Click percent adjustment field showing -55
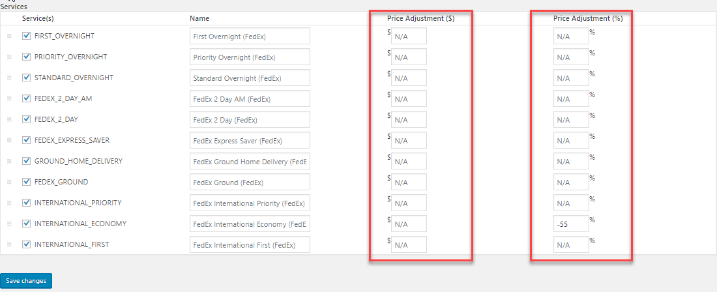This screenshot has height=292, width=717. point(571,224)
